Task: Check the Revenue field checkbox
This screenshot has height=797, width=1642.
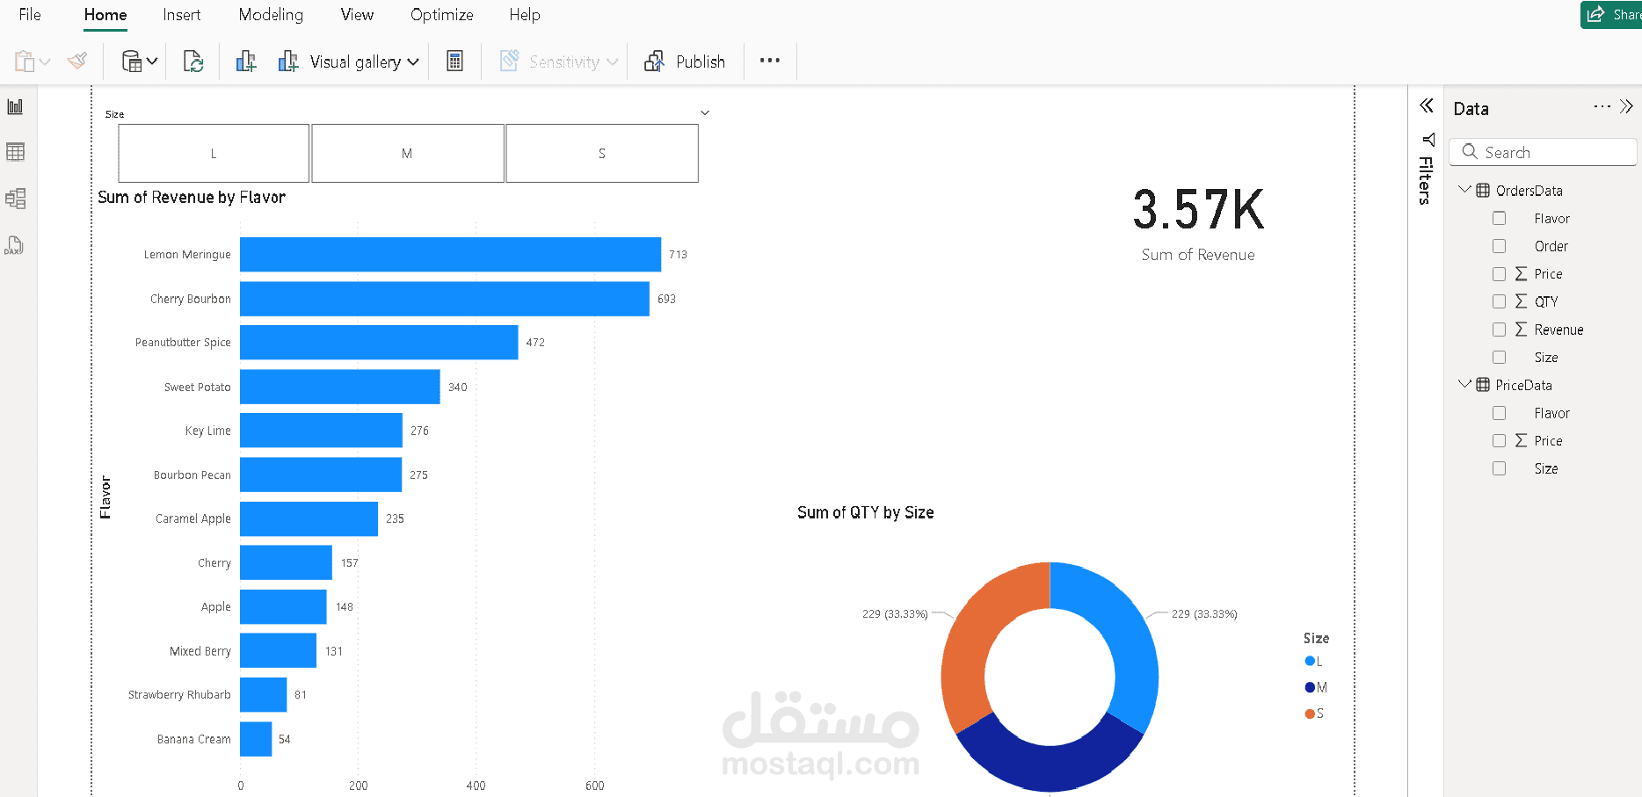Action: pos(1500,330)
